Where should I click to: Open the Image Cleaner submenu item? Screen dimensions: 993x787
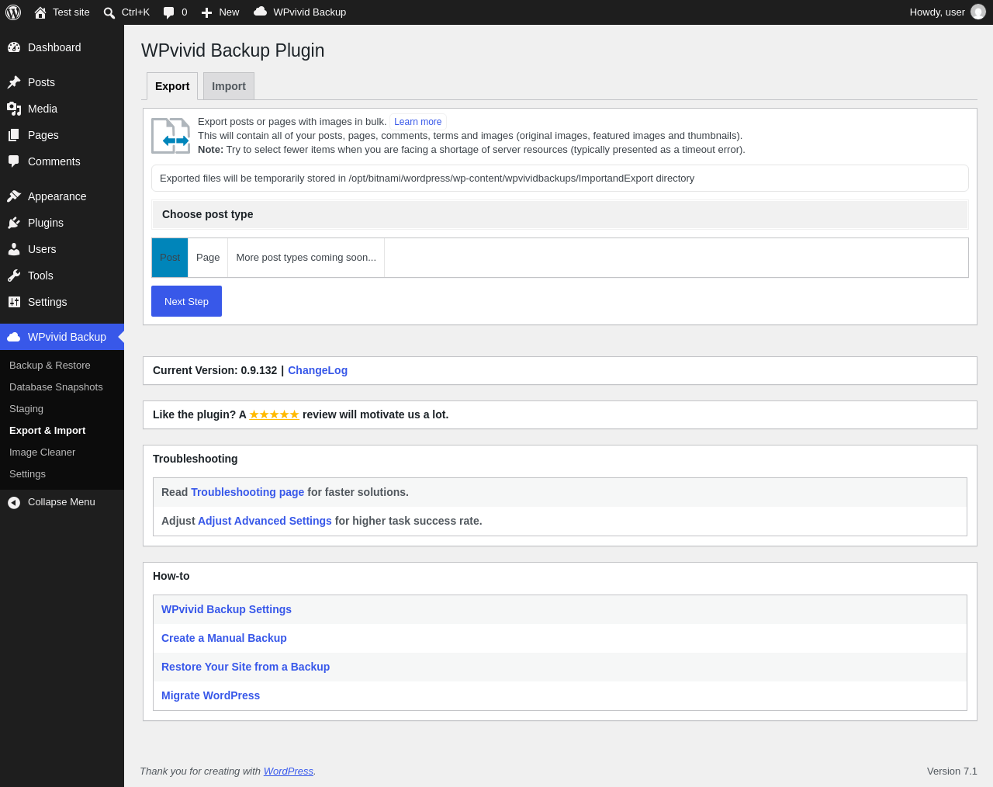[x=42, y=452]
